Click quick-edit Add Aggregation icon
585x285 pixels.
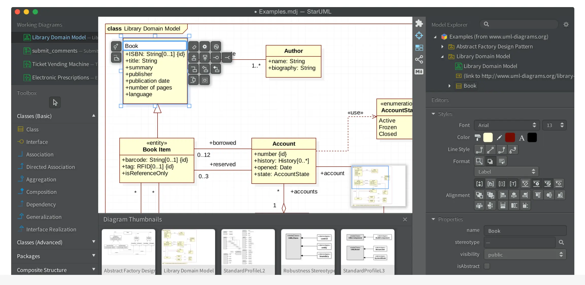[x=205, y=69]
